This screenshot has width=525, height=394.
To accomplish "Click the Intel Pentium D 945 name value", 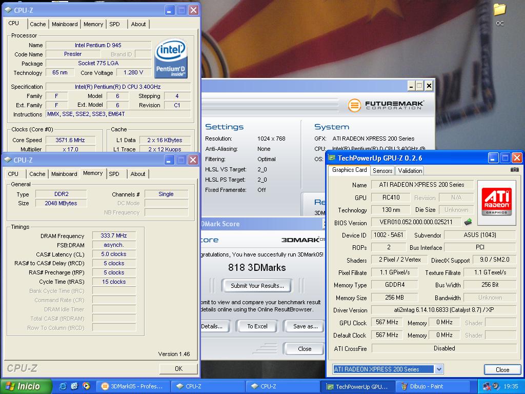I will tap(98, 45).
